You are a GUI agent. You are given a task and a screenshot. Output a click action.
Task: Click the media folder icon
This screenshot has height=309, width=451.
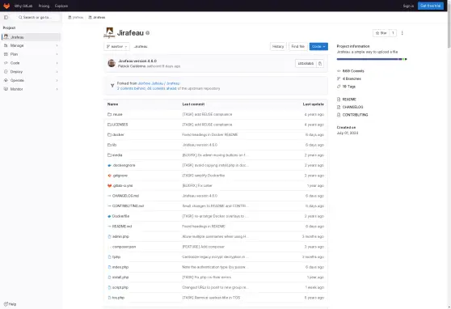click(109, 155)
